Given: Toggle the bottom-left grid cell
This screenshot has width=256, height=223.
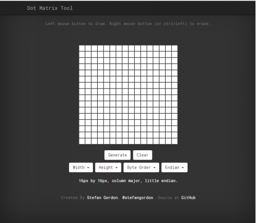Looking at the screenshot, I should [82, 141].
